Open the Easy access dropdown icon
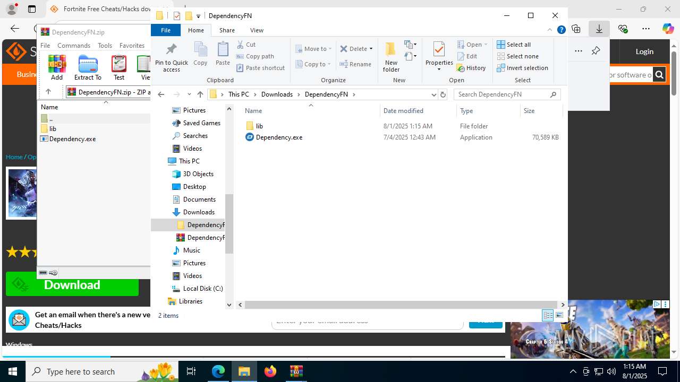 (410, 56)
